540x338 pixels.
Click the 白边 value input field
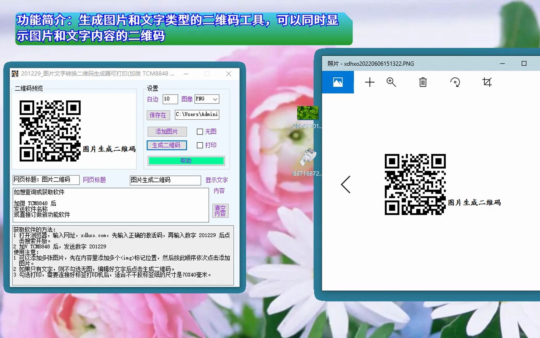[170, 99]
